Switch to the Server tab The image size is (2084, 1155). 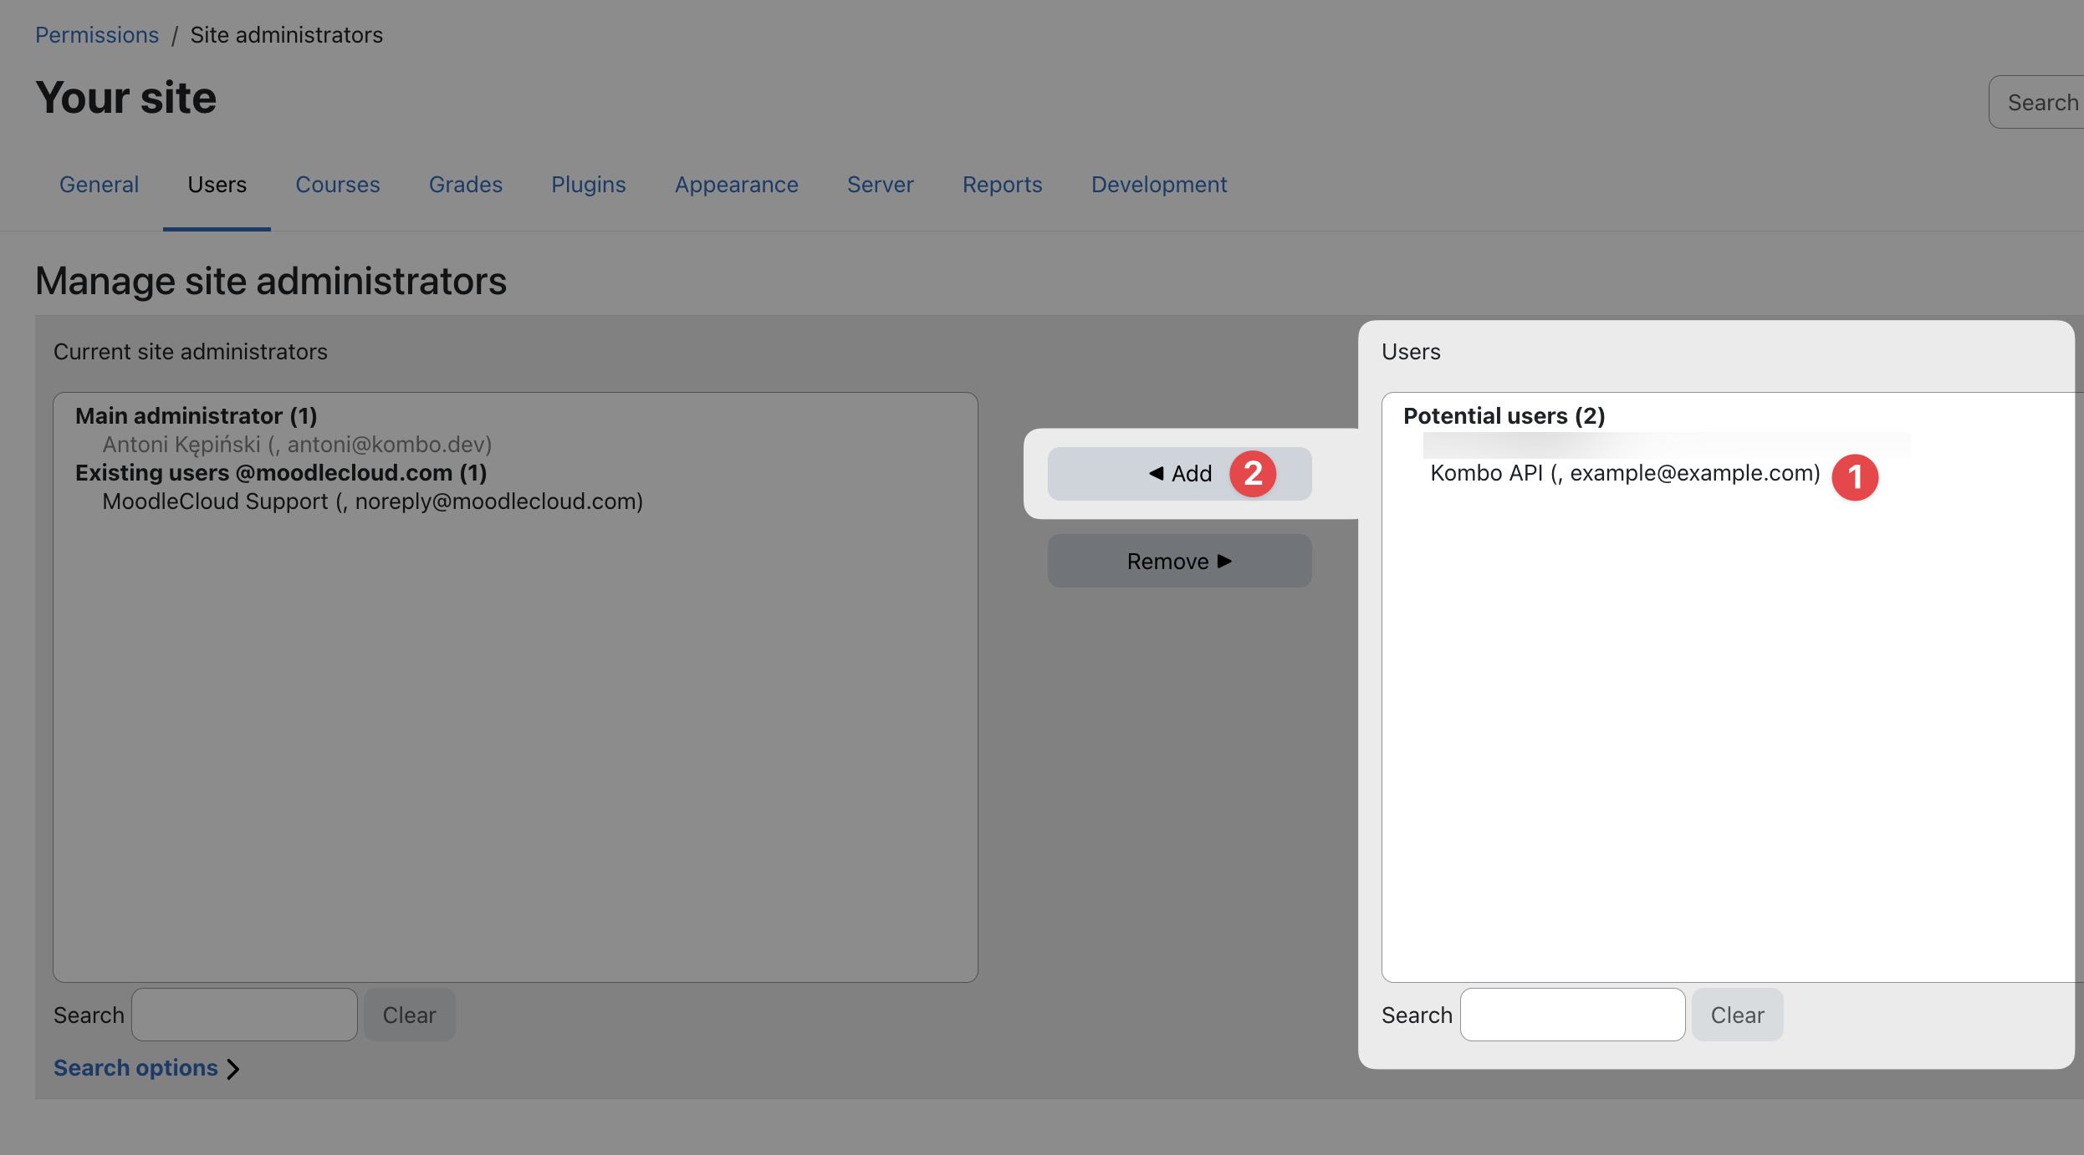click(880, 185)
